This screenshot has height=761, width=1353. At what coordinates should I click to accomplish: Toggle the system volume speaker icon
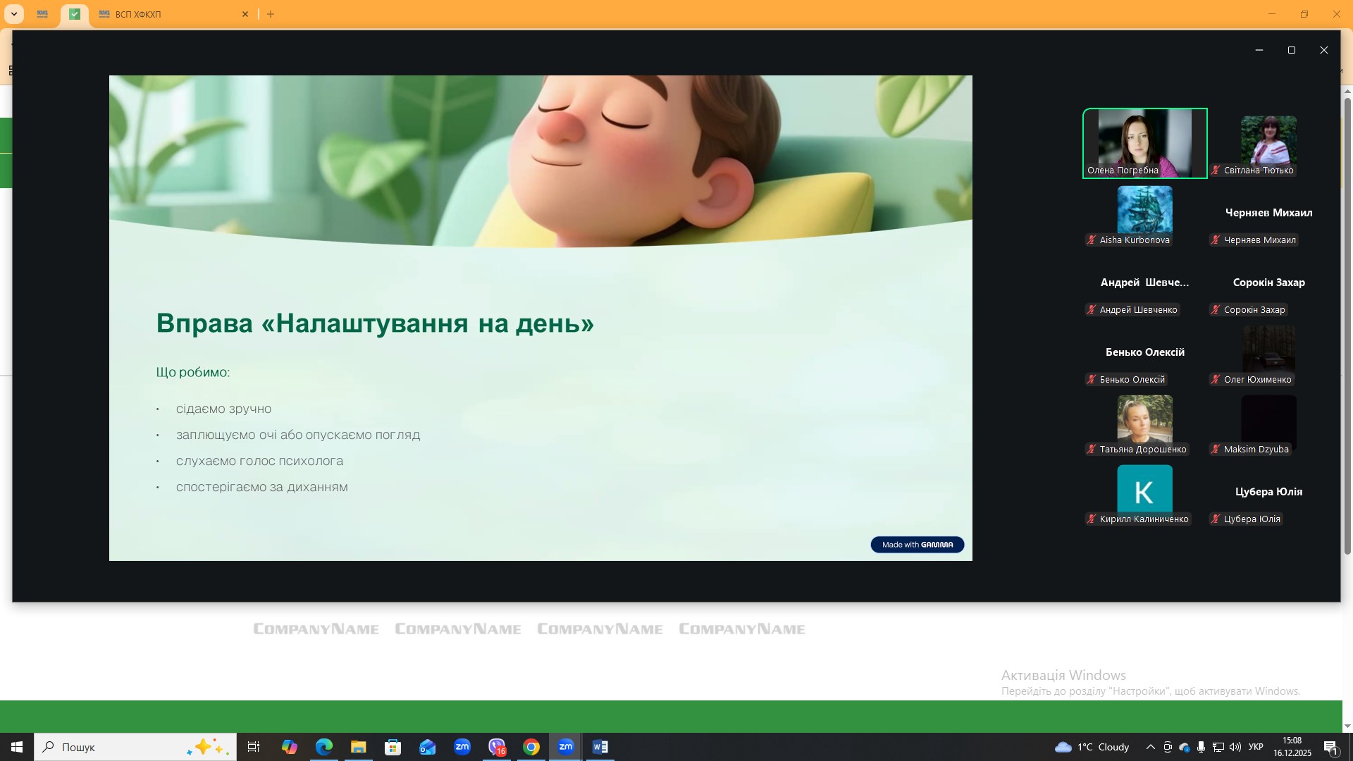(x=1235, y=747)
